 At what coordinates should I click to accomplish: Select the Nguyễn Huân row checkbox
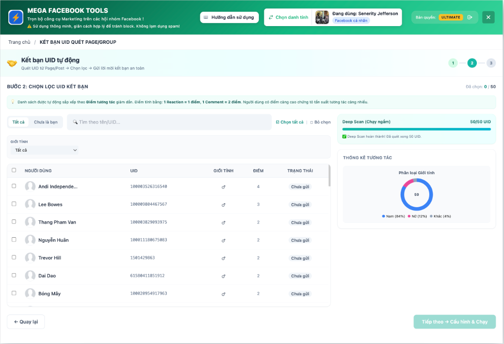click(x=14, y=240)
